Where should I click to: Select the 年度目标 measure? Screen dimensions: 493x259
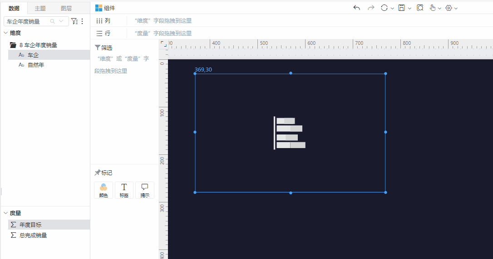[49, 225]
